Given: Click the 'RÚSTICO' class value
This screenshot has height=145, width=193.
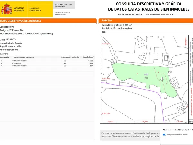Looking at the screenshot, I should (11, 39).
